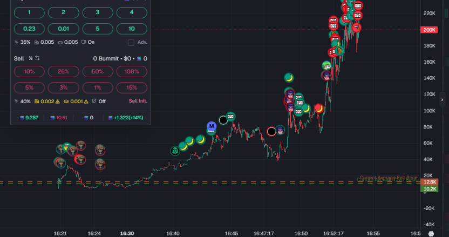449x237 pixels.
Task: Buy with preset amount 5
Action: pos(98,29)
